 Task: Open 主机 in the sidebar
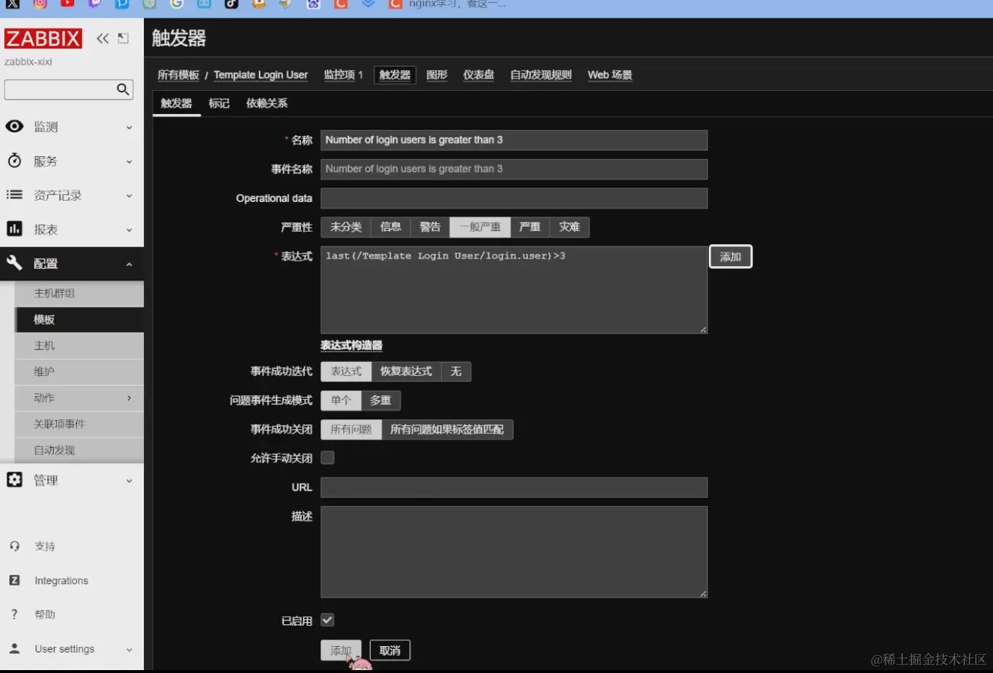pos(79,345)
